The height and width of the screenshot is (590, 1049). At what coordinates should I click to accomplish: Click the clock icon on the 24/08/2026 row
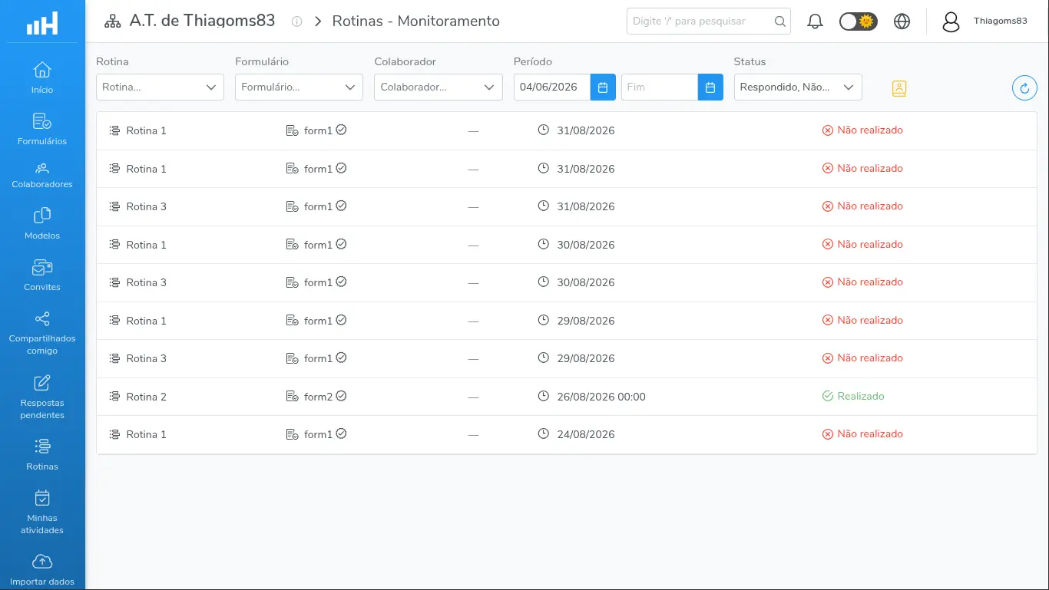pos(544,433)
